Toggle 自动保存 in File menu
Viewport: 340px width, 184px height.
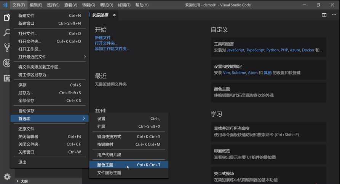pyautogui.click(x=49, y=111)
